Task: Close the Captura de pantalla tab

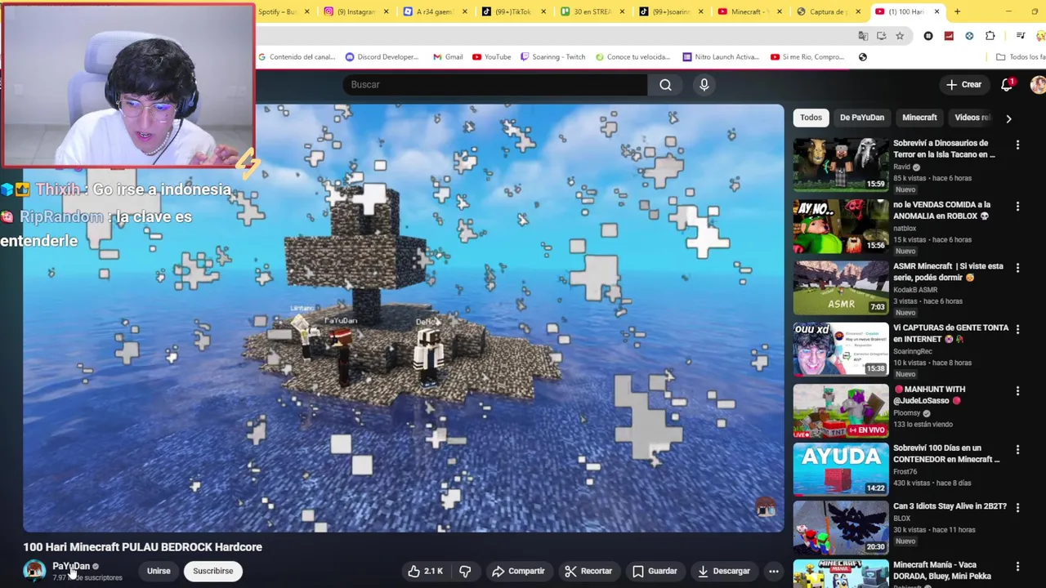Action: point(857,11)
